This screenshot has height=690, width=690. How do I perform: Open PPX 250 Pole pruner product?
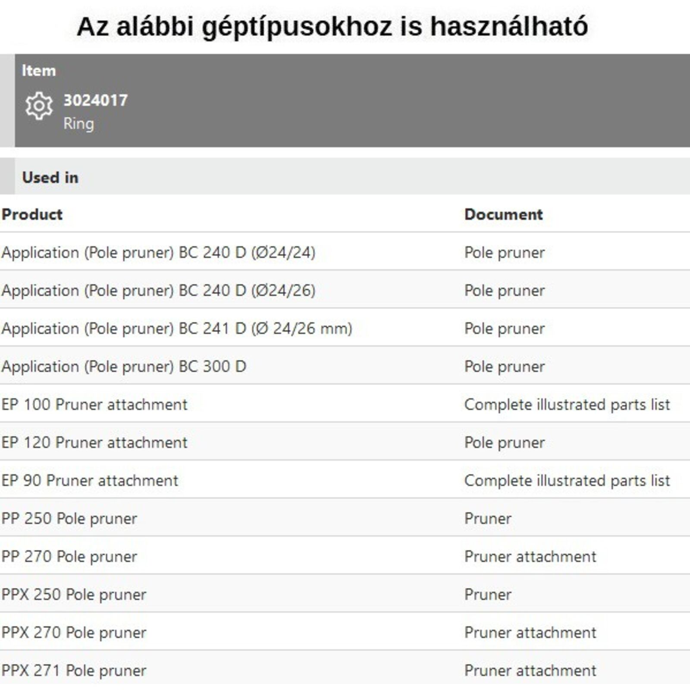click(x=74, y=594)
